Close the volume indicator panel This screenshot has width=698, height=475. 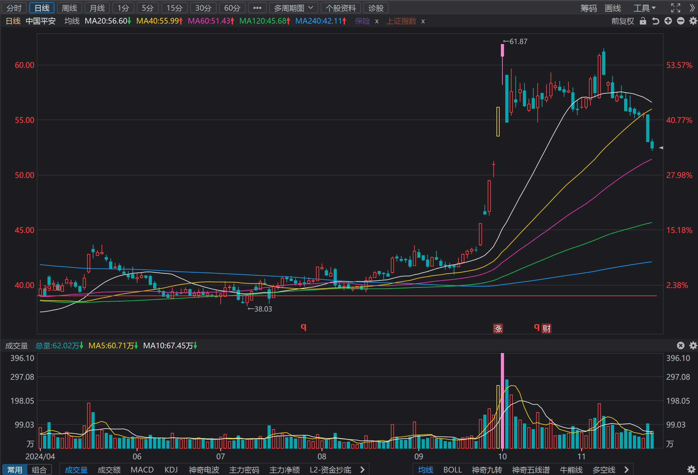pos(681,346)
